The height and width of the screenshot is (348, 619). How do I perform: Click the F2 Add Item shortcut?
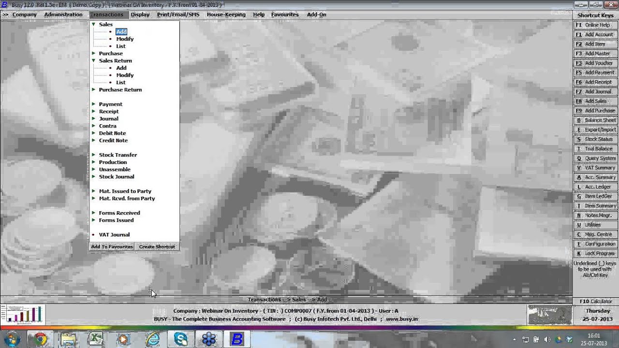595,44
